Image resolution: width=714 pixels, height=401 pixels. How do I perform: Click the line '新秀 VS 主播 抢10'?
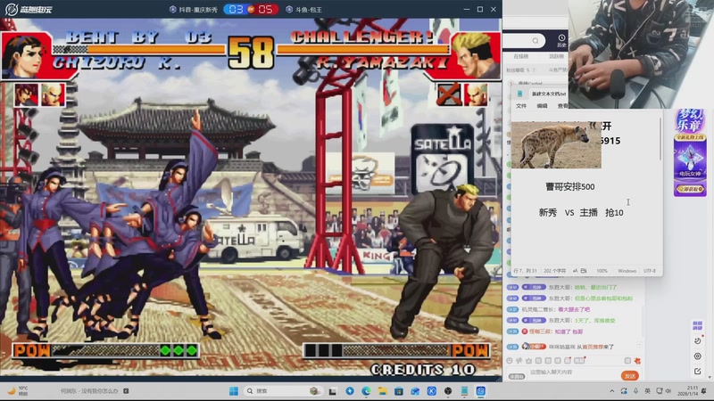(581, 213)
